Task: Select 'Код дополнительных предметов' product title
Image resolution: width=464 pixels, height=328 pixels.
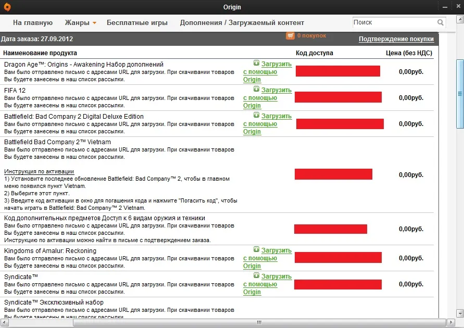Action: point(105,218)
